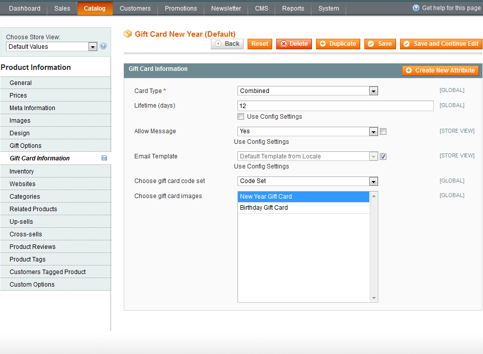Select Birthday Gift Card in the images list
The height and width of the screenshot is (354, 483).
pos(264,207)
